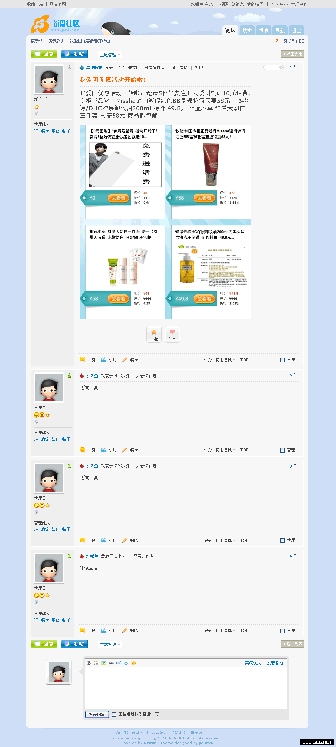Click the 格调社区 site logo
Screen dimensions: 336x747
[55, 24]
